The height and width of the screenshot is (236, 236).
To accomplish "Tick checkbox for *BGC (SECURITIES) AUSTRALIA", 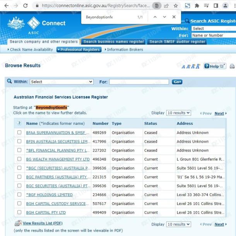I will 19,168.
